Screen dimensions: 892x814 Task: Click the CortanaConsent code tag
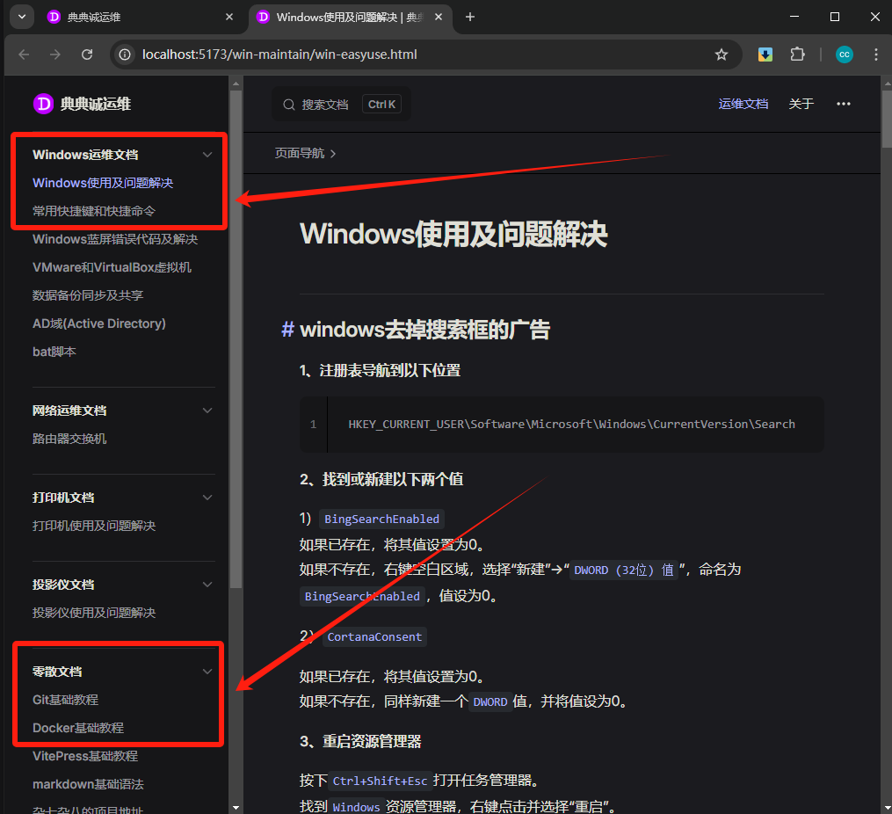374,637
